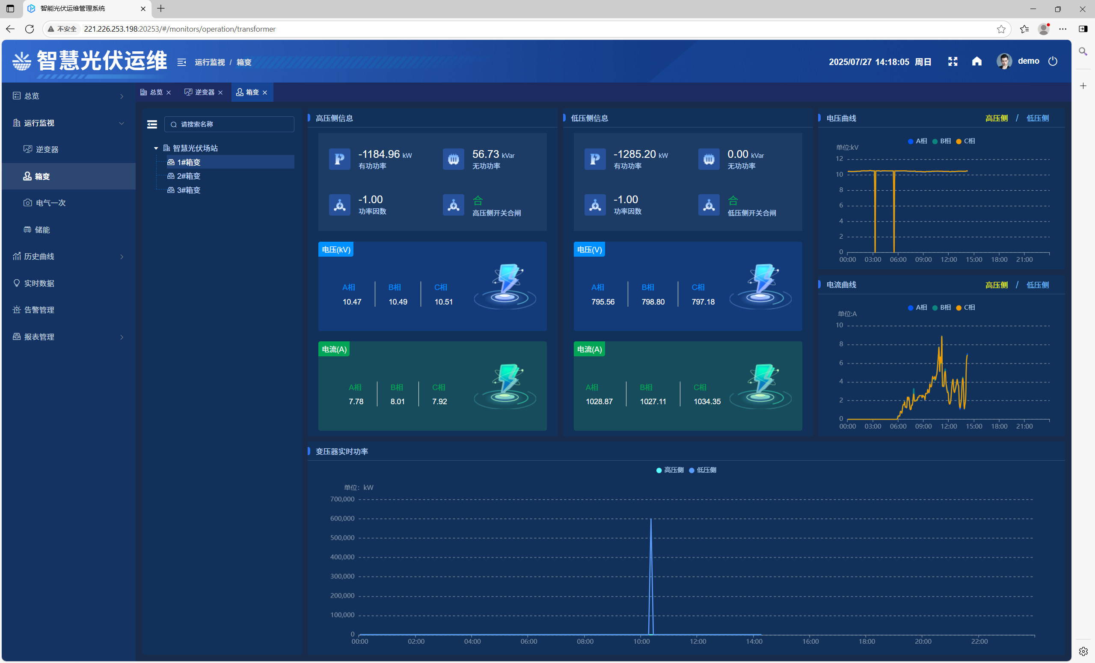The width and height of the screenshot is (1095, 663).
Task: Close the 总览 page tab
Action: click(x=169, y=92)
